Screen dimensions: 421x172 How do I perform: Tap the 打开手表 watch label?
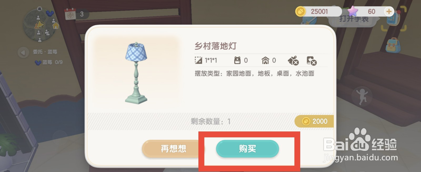pyautogui.click(x=354, y=19)
